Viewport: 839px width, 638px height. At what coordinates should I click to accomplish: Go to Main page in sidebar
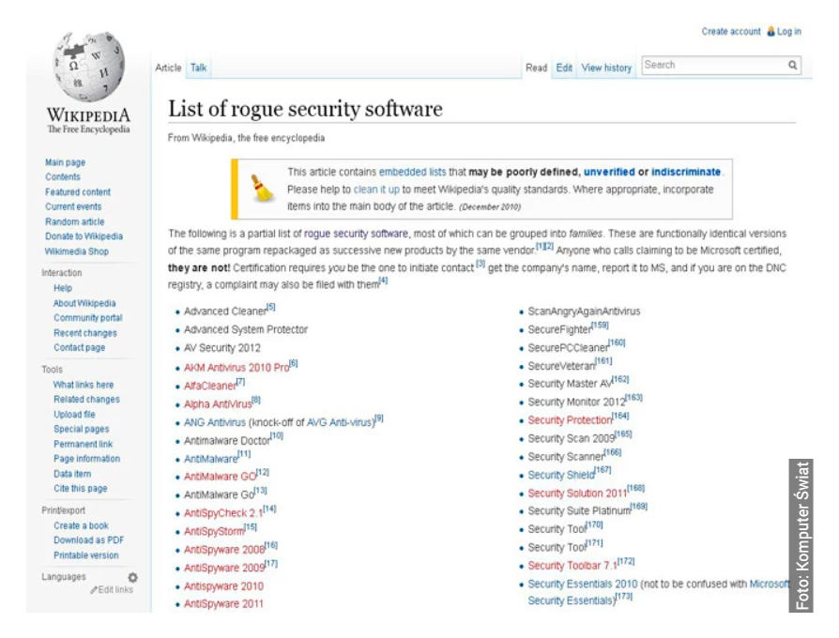(x=66, y=162)
